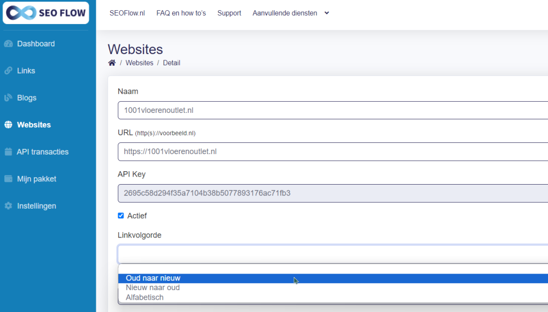Click the Websites globe icon
The height and width of the screenshot is (312, 548).
[x=9, y=125]
